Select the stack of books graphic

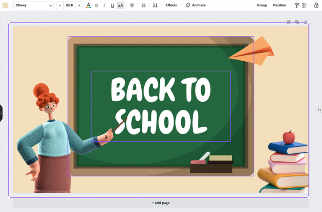[283, 167]
